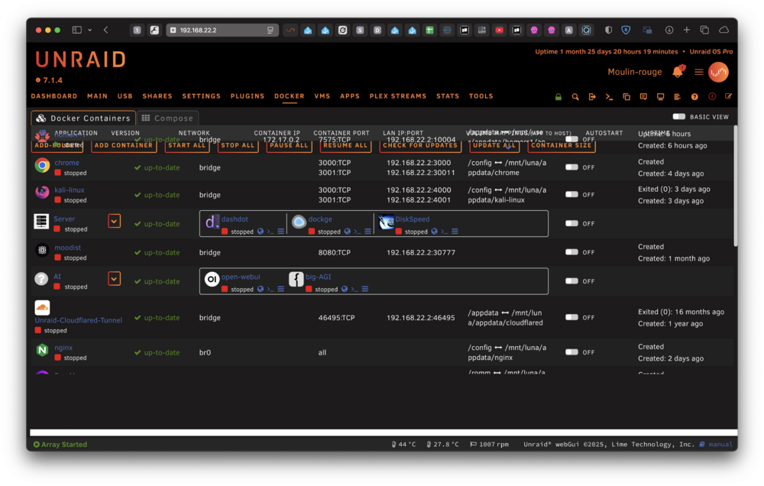Click the Cloudflare cloud icon above Unraid-Cloudflared-Tunnel
The width and height of the screenshot is (764, 486).
(42, 308)
